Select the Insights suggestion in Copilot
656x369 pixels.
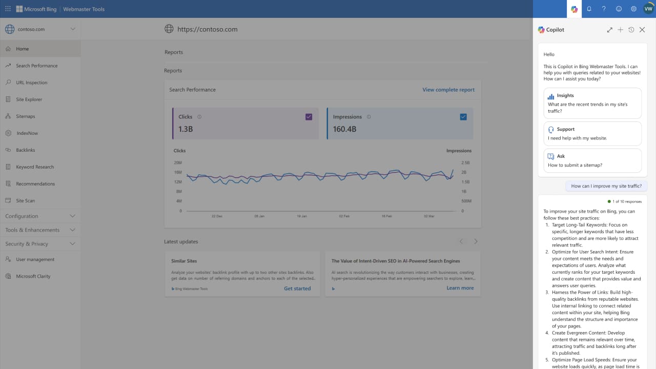click(x=592, y=104)
